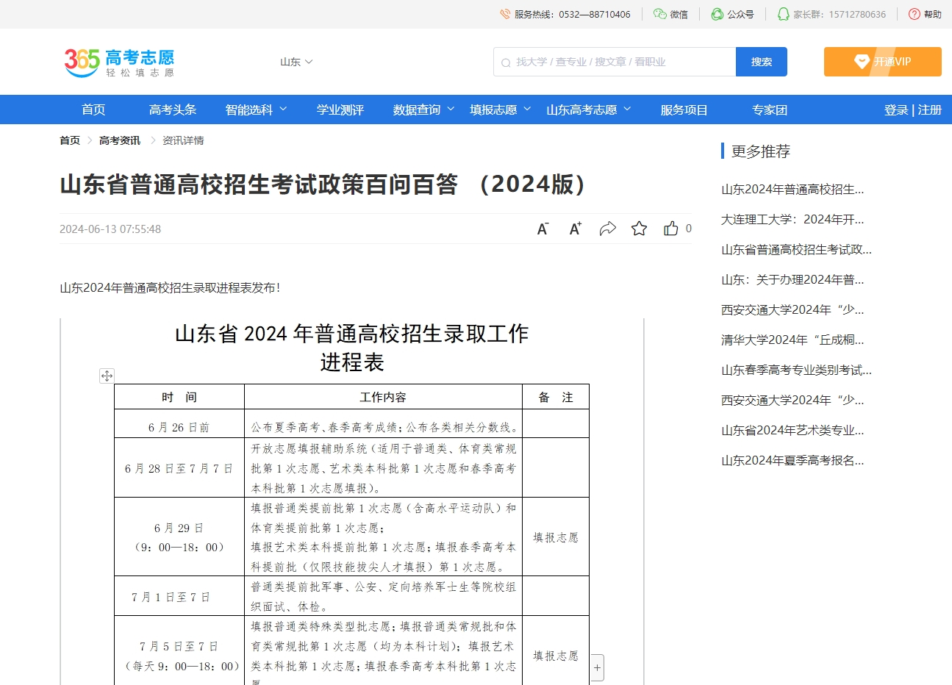The height and width of the screenshot is (685, 952).
Task: Click the service hotline phone icon
Action: (505, 14)
